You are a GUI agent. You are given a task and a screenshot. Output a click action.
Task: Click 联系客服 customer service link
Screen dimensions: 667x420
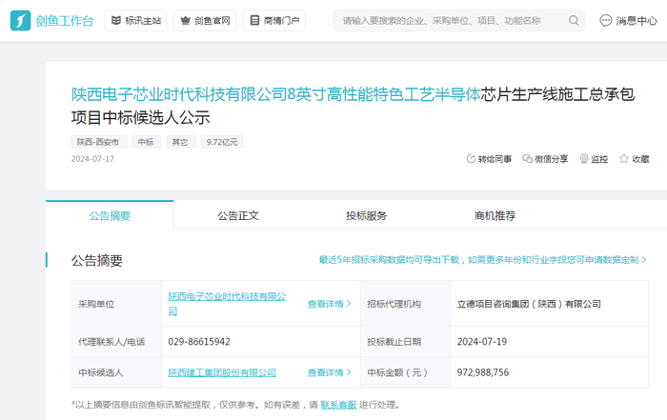tap(338, 405)
